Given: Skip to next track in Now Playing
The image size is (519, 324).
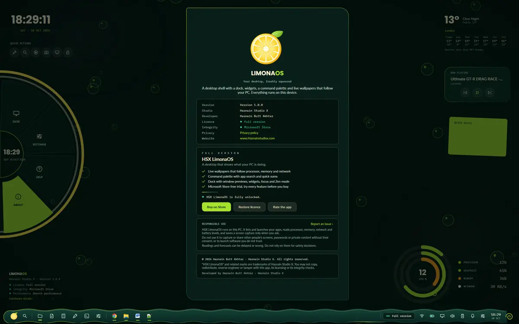Looking at the screenshot, I should point(490,93).
